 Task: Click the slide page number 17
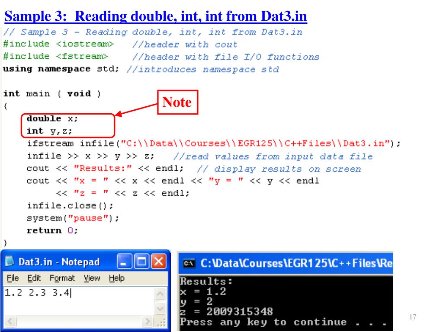(412, 317)
